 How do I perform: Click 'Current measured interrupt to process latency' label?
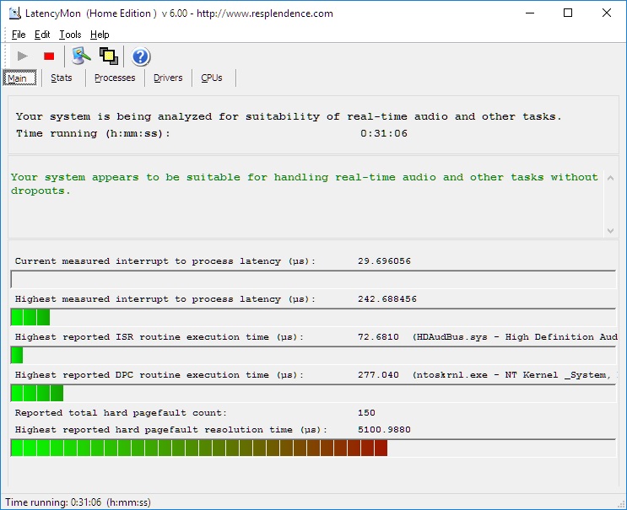tap(165, 261)
